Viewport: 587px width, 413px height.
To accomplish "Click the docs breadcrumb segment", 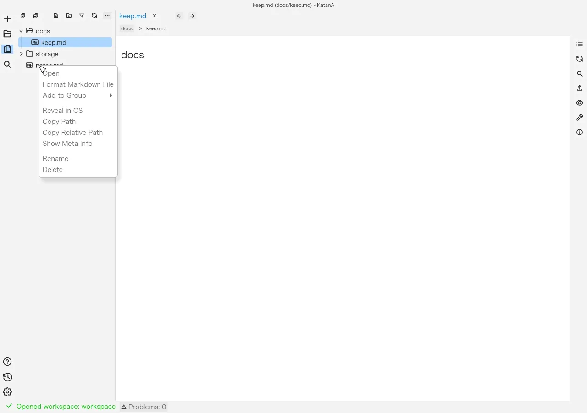I will (x=127, y=28).
